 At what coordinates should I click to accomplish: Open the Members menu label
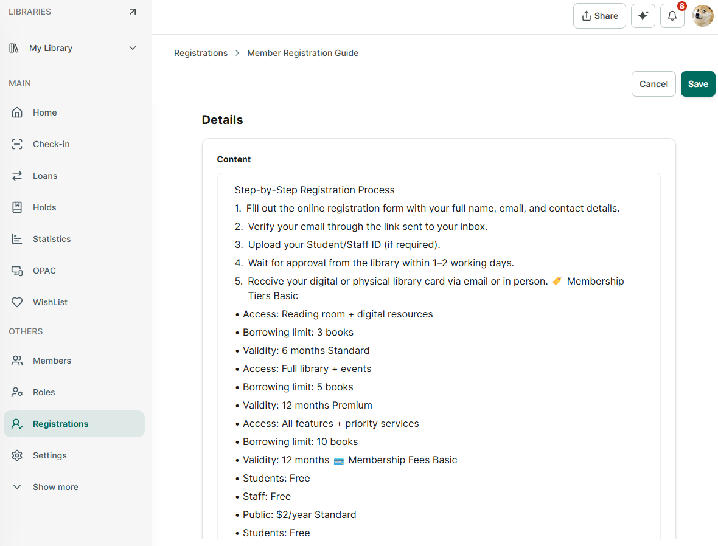click(52, 361)
